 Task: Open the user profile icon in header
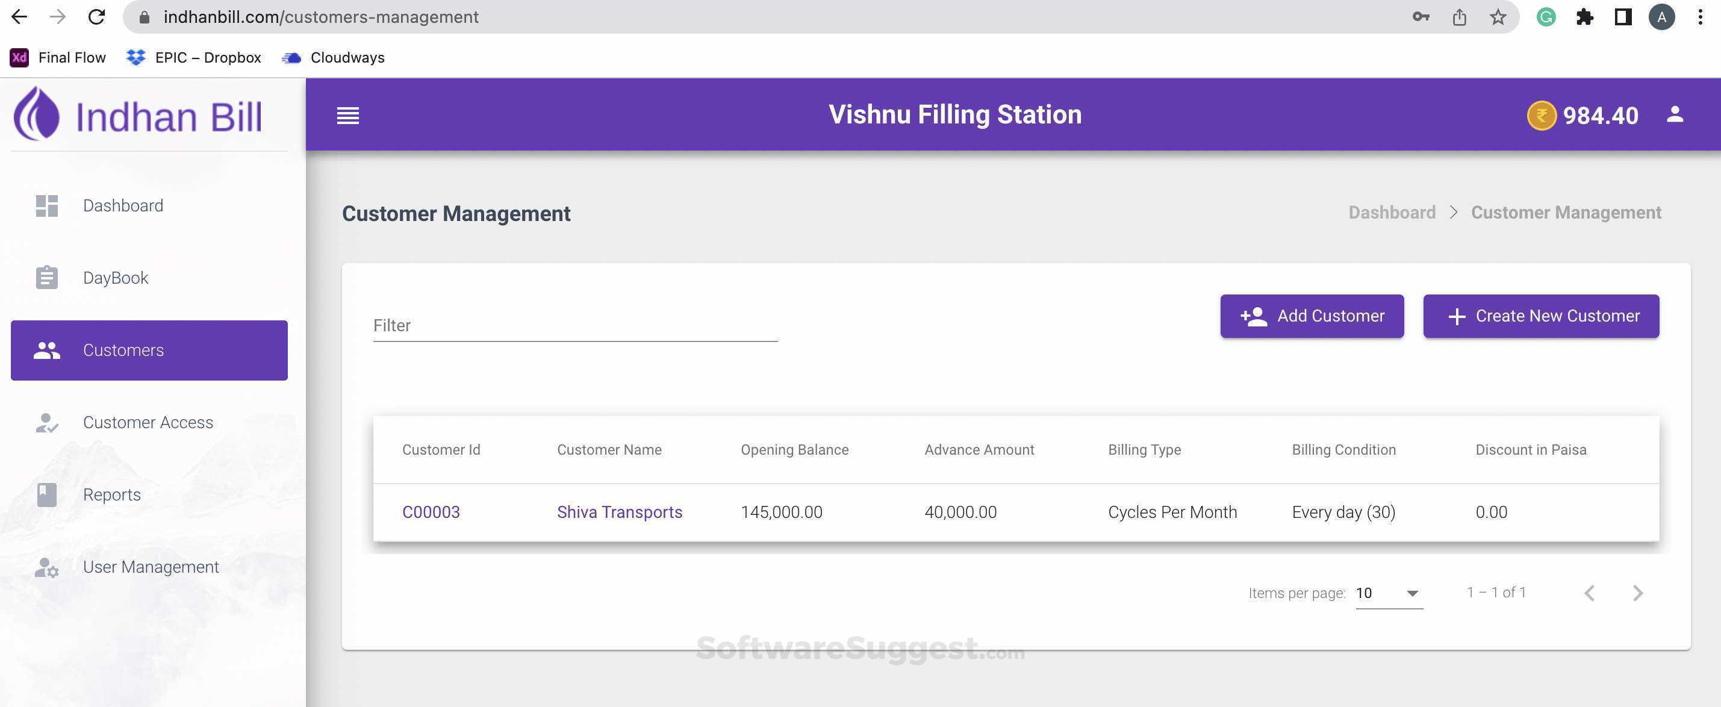point(1674,114)
